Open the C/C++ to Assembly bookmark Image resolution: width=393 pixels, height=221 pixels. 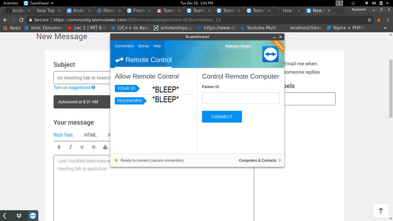coord(130,28)
